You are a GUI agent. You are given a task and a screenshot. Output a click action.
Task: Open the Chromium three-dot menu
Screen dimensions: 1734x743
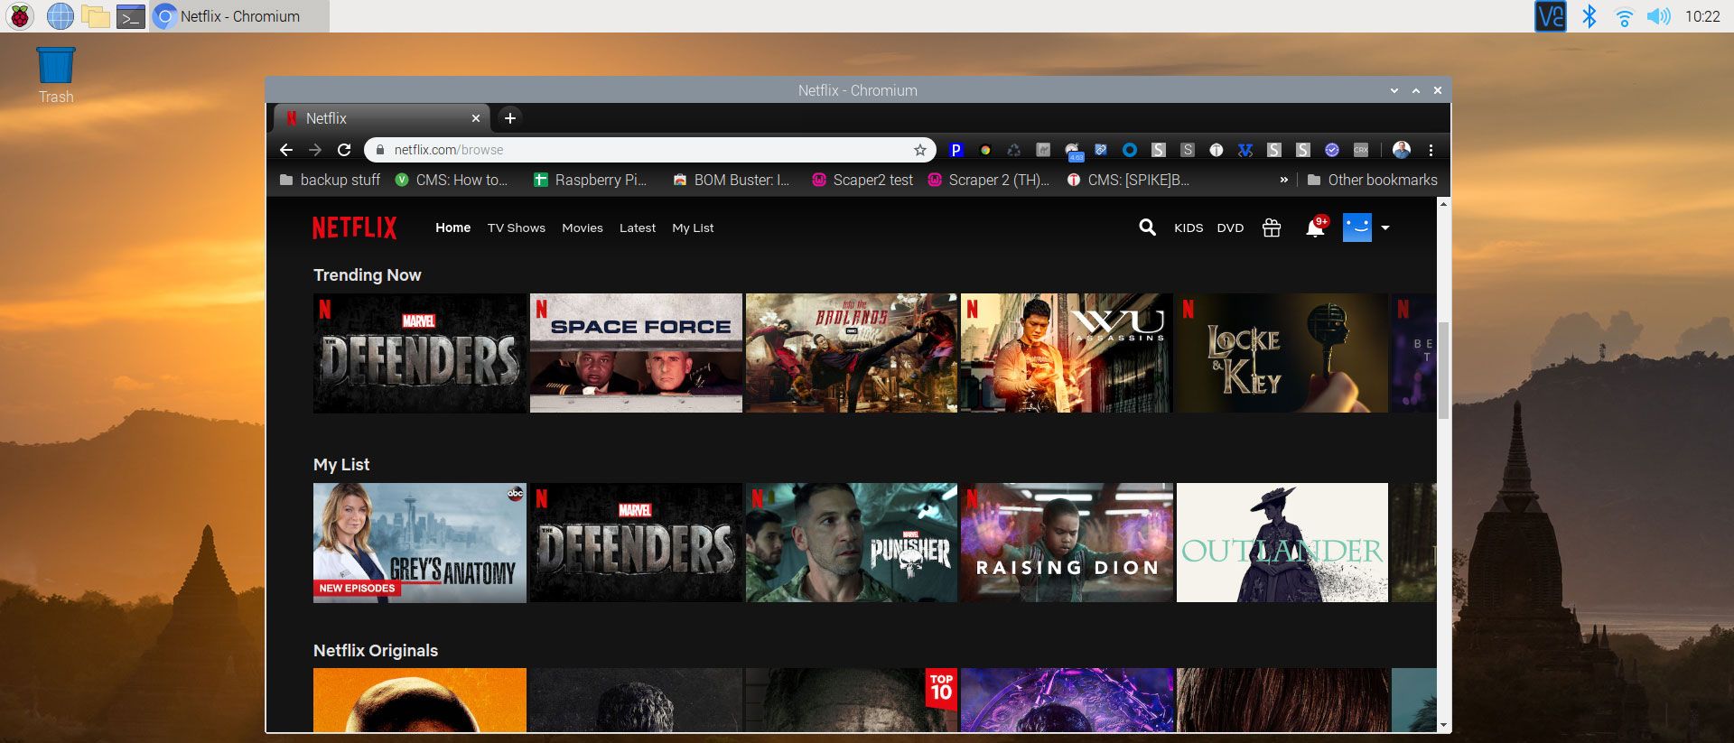click(1431, 150)
